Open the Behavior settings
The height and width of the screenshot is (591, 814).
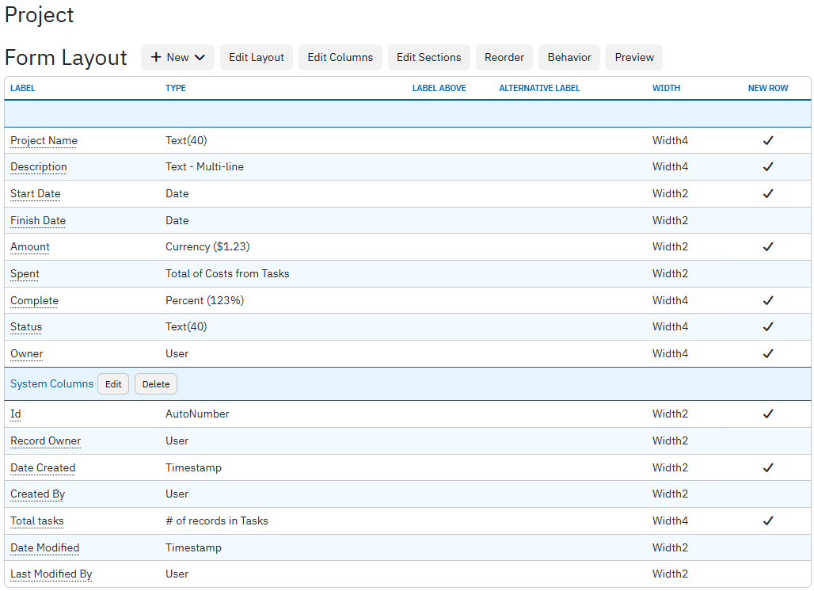569,58
